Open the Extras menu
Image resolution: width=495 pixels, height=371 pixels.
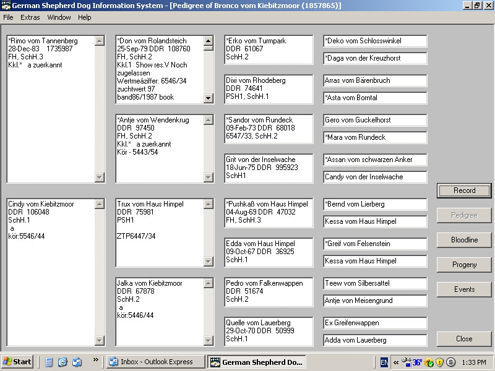click(30, 17)
